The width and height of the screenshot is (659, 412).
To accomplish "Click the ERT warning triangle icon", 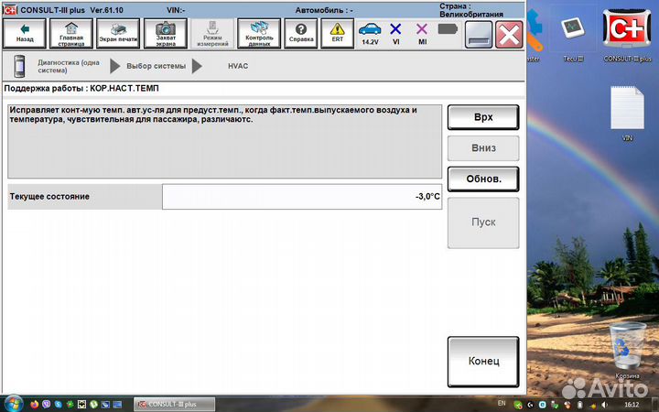I will tap(337, 34).
